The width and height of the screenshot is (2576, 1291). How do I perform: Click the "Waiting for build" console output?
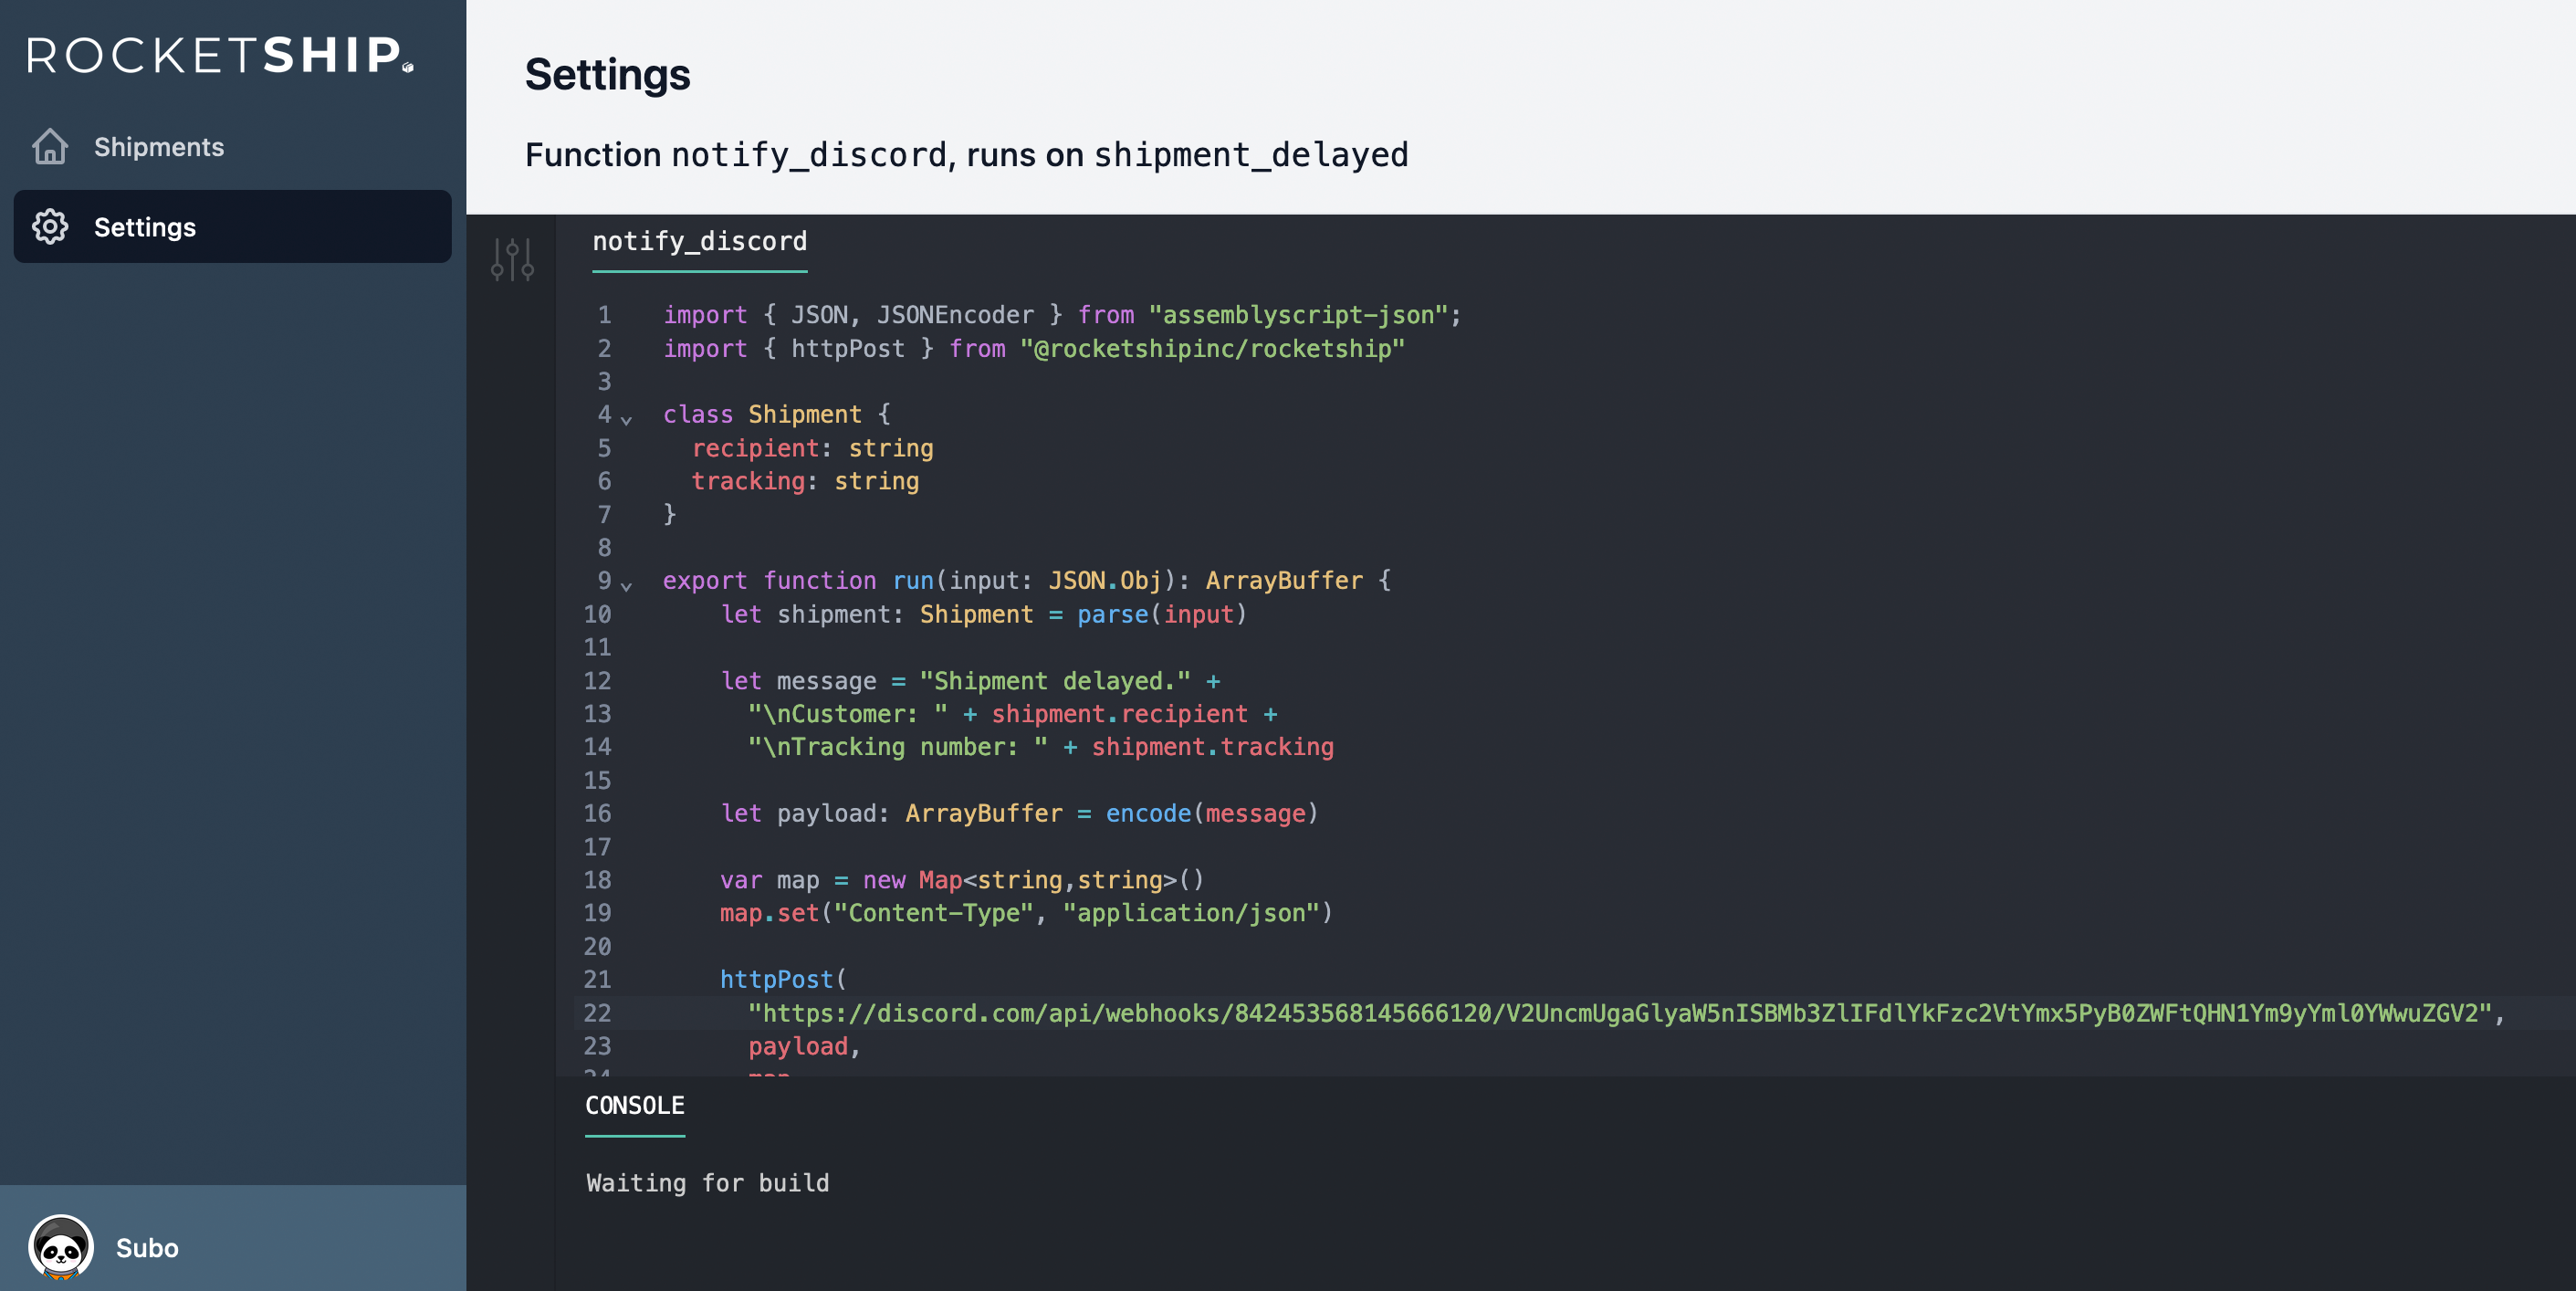click(707, 1183)
